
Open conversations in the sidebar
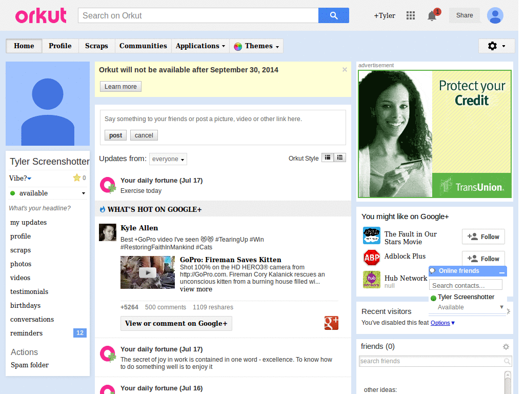click(x=32, y=319)
